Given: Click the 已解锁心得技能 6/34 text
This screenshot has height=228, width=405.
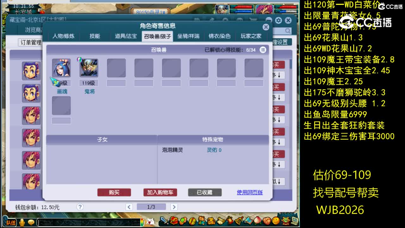Looking at the screenshot, I should click(x=230, y=50).
